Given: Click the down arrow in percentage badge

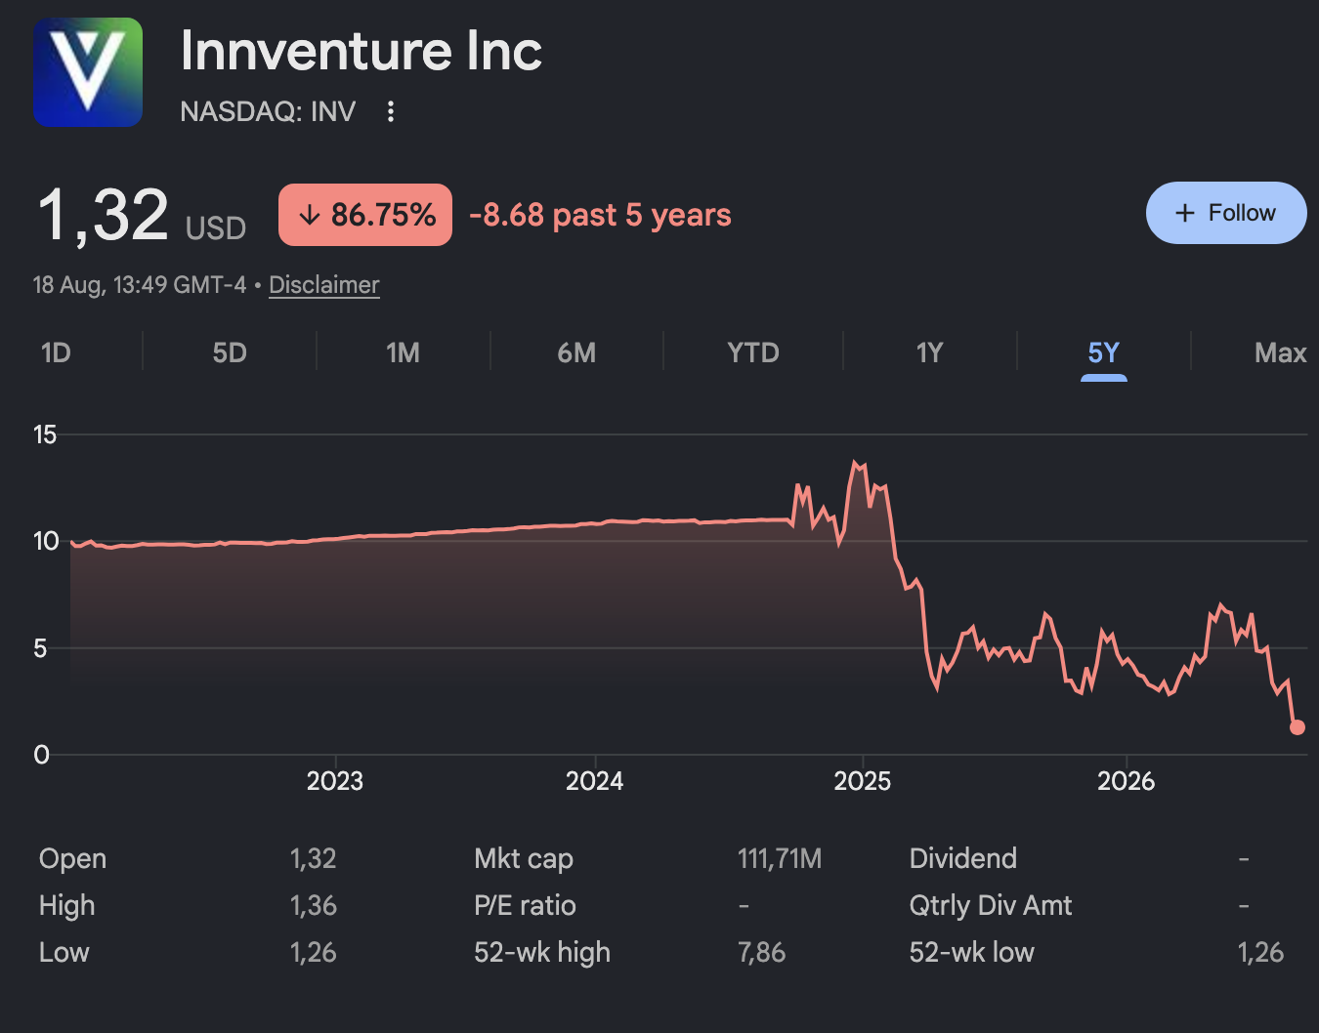Looking at the screenshot, I should [310, 215].
